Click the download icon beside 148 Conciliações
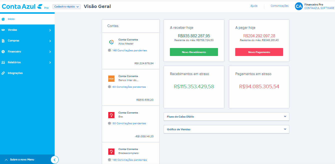Screen dimensions: 335x164 point(109,50)
